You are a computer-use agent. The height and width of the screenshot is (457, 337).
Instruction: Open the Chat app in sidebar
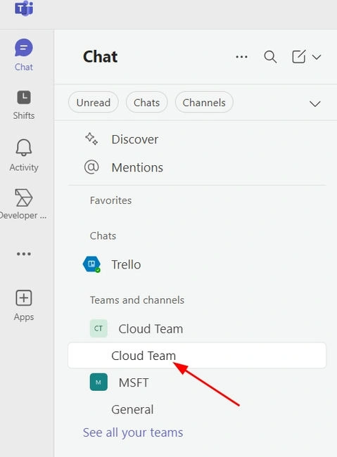pyautogui.click(x=24, y=55)
